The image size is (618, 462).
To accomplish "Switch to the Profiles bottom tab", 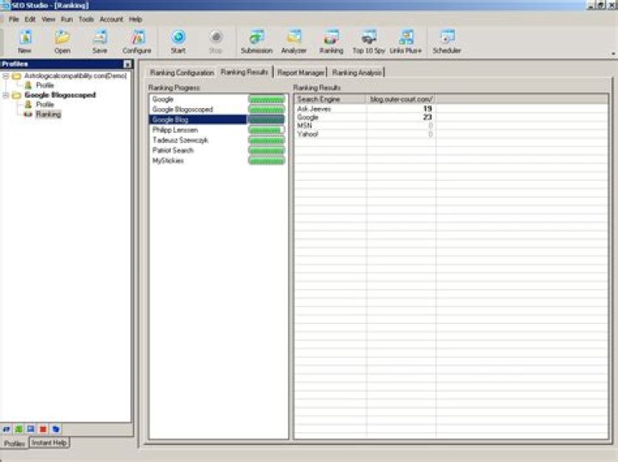I will 15,443.
